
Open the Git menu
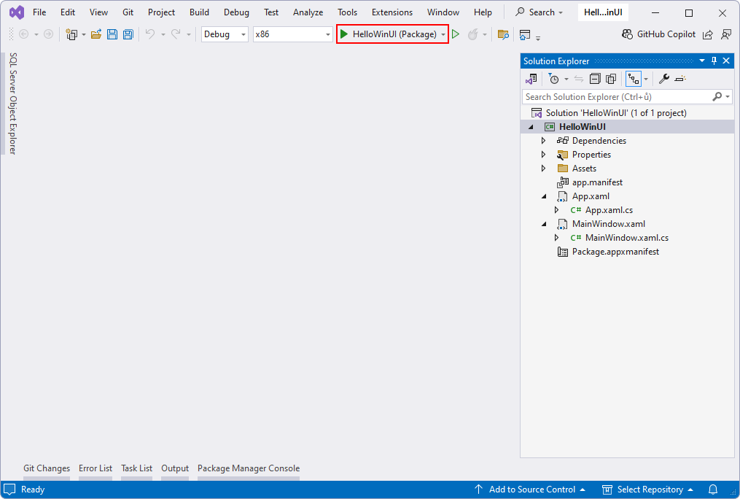127,12
